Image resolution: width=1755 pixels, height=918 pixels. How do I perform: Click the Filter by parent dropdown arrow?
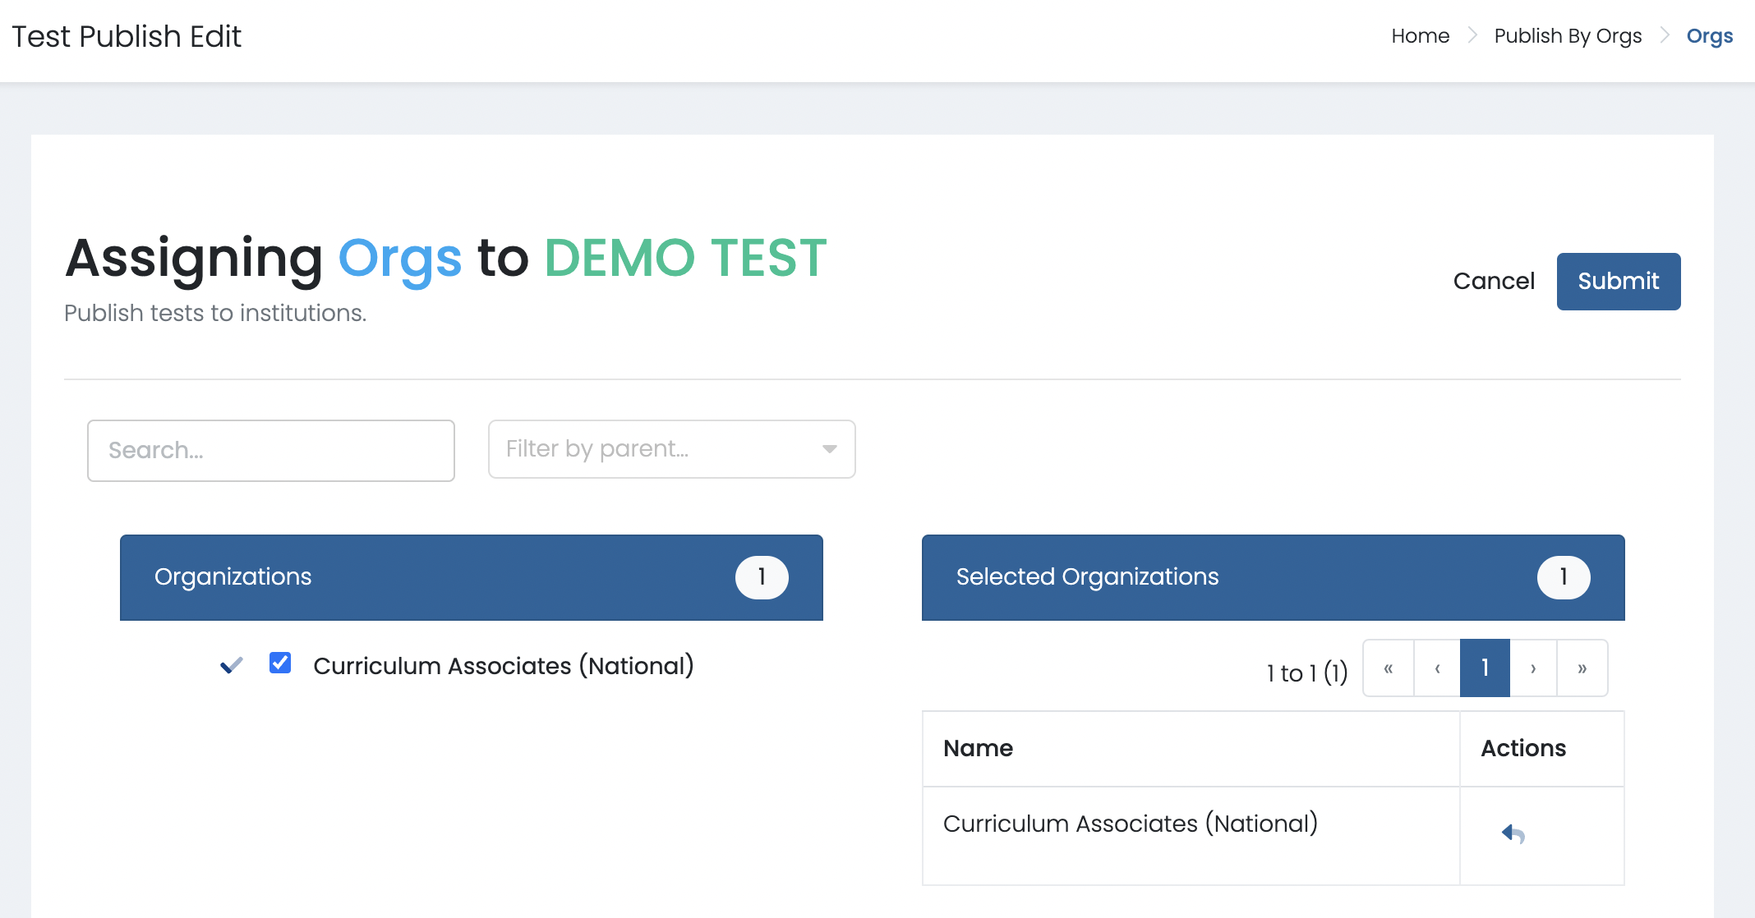829,449
